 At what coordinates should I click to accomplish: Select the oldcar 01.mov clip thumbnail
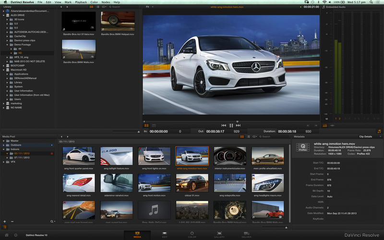192,183
